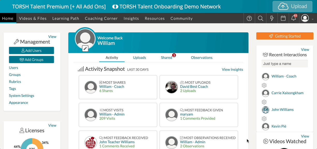
Task: Open Coaching Corner in the navigation bar
Action: tap(101, 18)
